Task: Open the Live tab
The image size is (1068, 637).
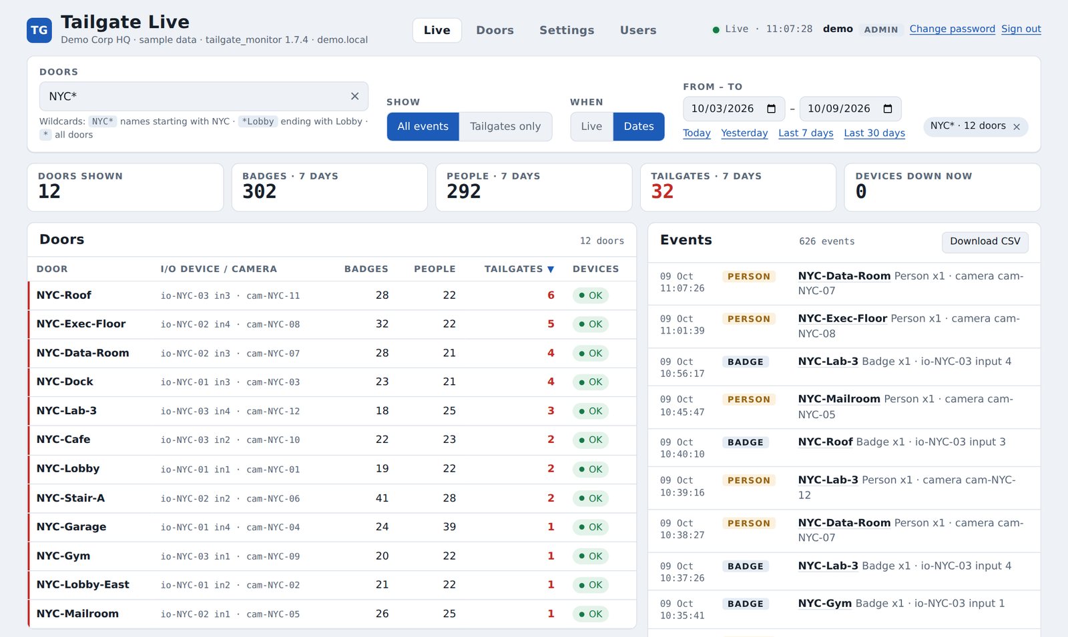Action: (x=437, y=30)
